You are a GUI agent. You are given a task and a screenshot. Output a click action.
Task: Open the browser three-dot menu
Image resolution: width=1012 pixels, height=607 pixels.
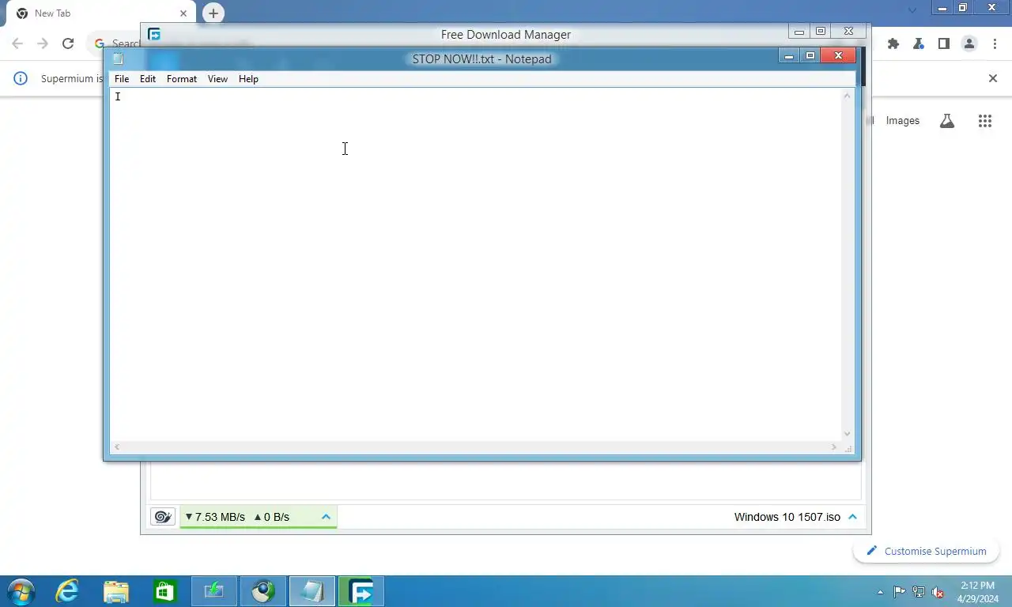pos(995,44)
